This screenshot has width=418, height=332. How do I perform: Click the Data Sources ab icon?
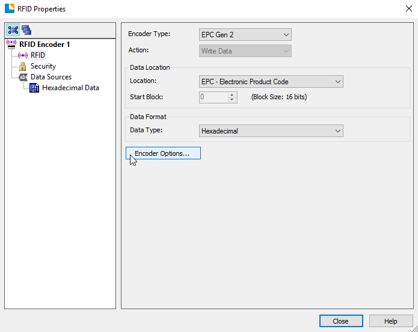click(x=23, y=77)
